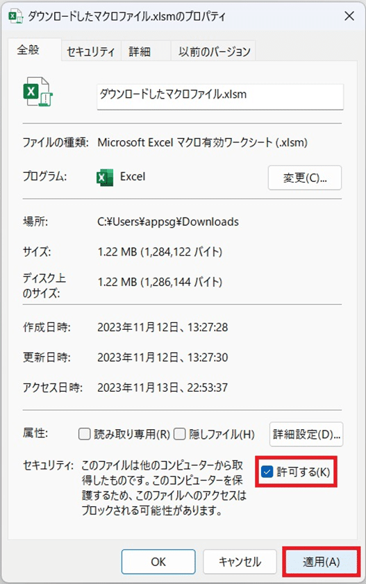This screenshot has height=584, width=366.
Task: Uncheck the 許可する(K) checkbox
Action: [x=267, y=472]
